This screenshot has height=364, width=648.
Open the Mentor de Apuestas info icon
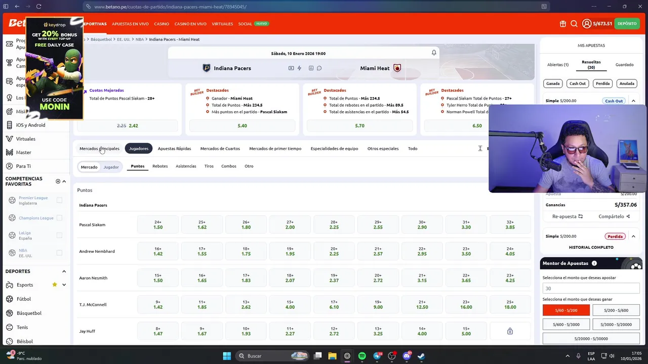pyautogui.click(x=594, y=263)
